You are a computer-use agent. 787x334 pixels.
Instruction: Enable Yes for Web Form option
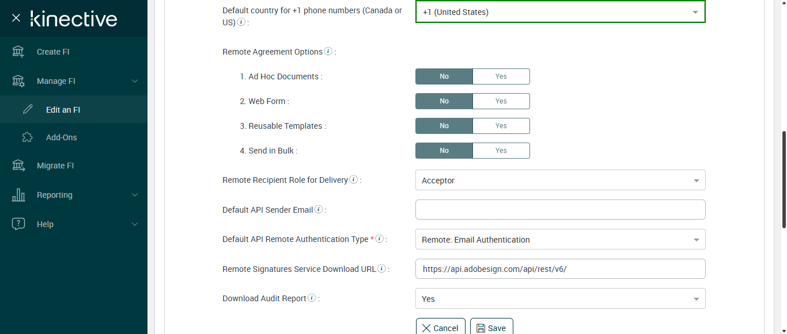pyautogui.click(x=501, y=101)
